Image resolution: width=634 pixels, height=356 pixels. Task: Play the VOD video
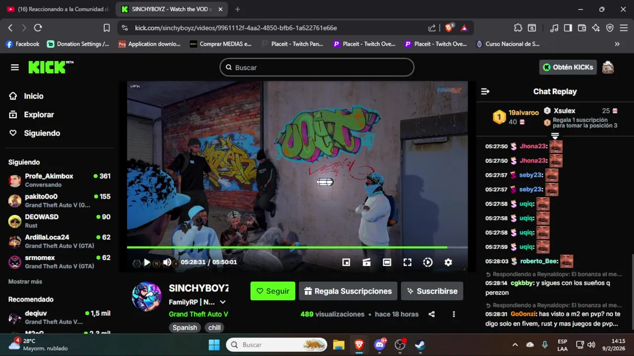click(147, 263)
